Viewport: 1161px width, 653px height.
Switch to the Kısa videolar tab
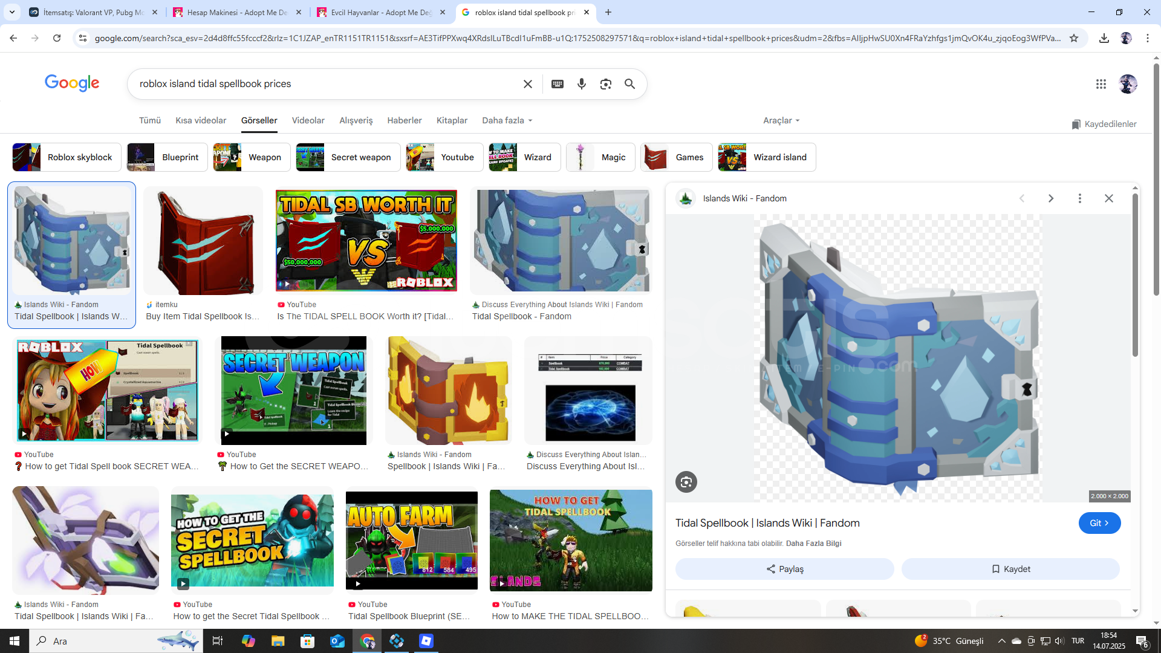pos(201,120)
